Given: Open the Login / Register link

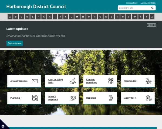Looking at the screenshot, I should (x=148, y=3).
